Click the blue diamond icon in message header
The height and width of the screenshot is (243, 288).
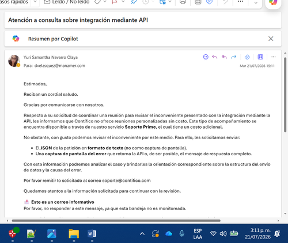247,57
